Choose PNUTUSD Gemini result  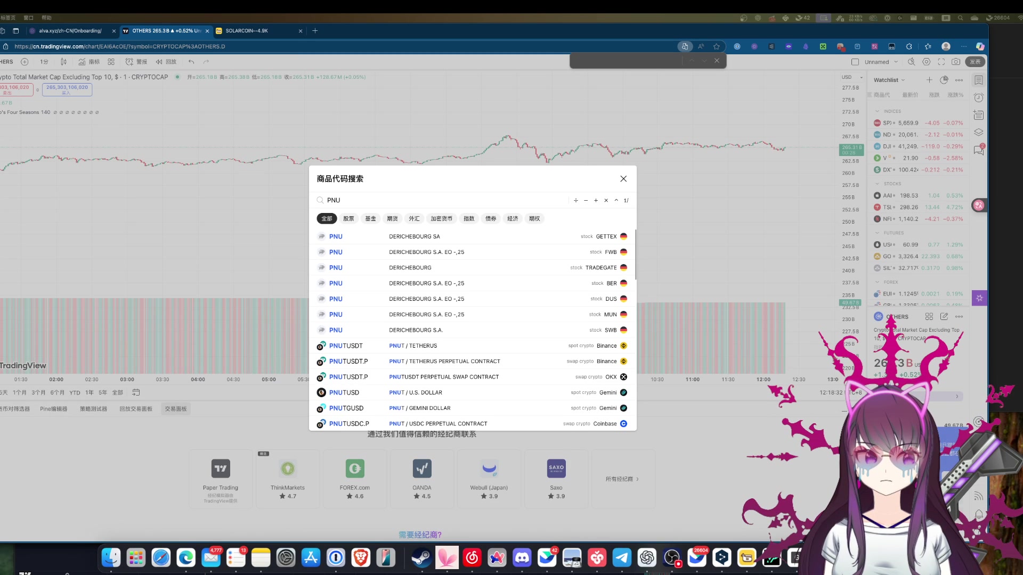[x=472, y=392]
